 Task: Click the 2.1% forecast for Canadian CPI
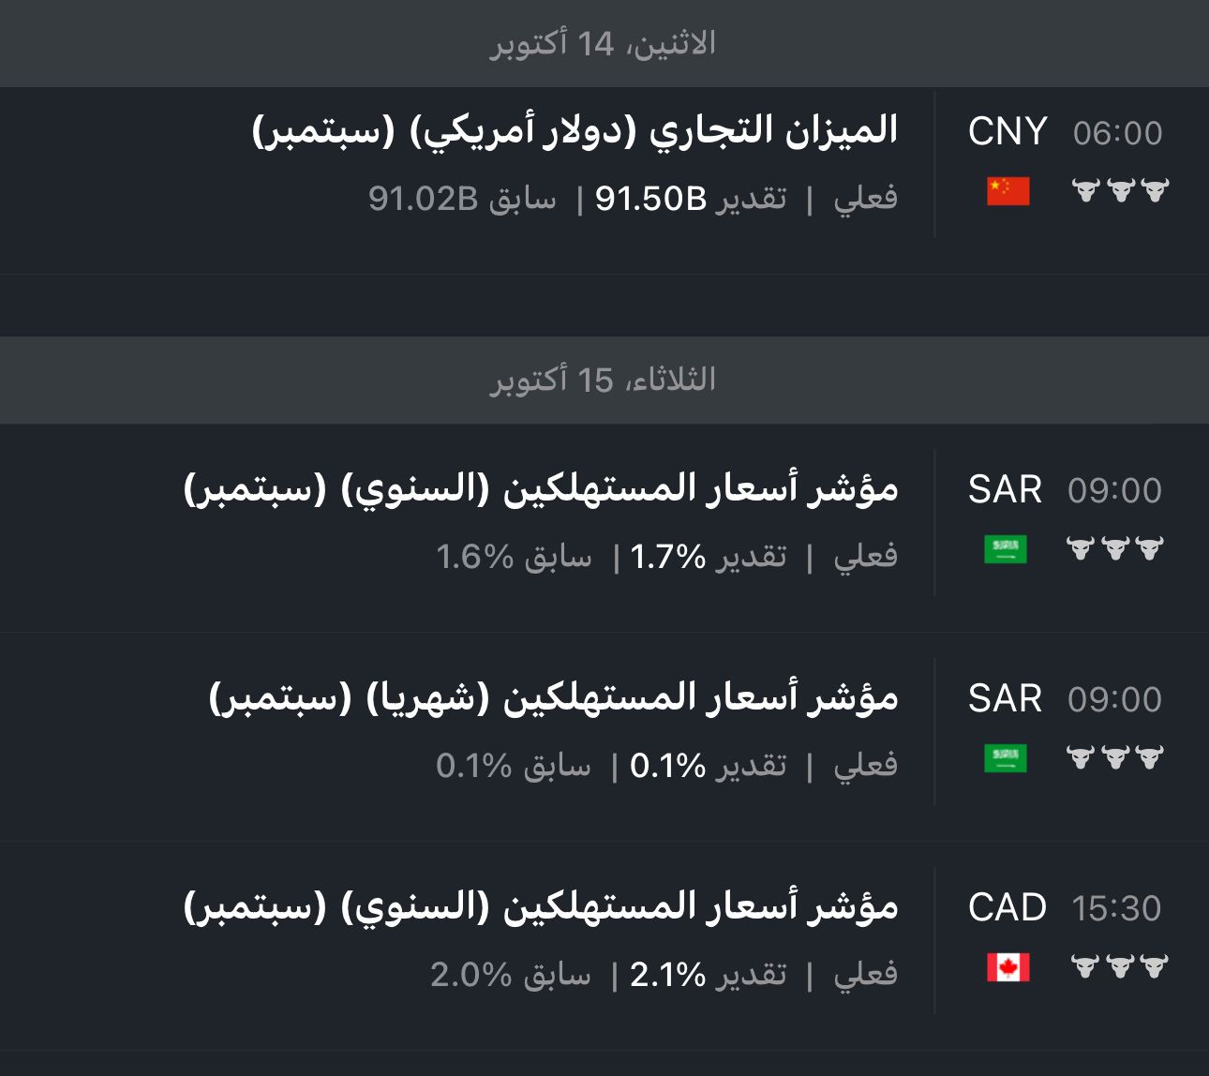(667, 975)
